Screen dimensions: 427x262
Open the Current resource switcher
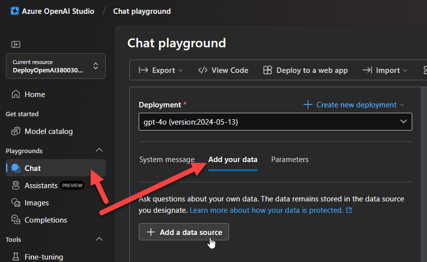(x=56, y=66)
